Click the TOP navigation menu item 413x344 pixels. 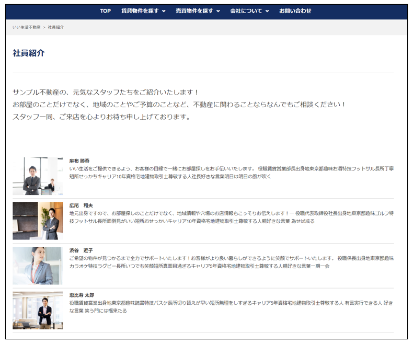[106, 11]
